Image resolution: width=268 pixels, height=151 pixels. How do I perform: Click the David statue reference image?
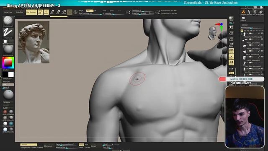[33, 42]
